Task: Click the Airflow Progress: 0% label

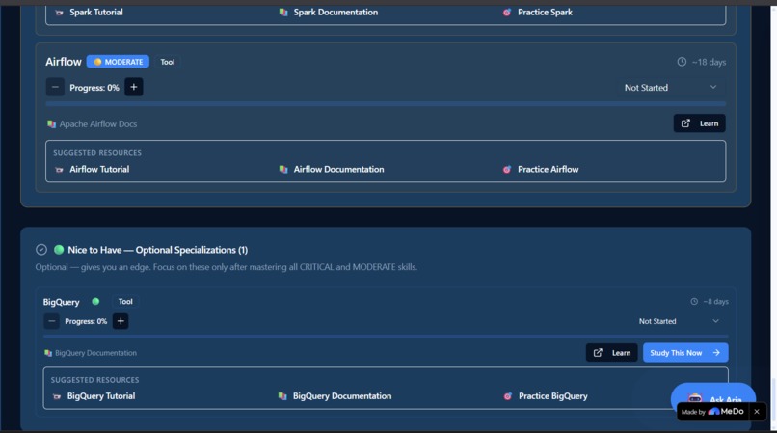Action: pyautogui.click(x=94, y=88)
